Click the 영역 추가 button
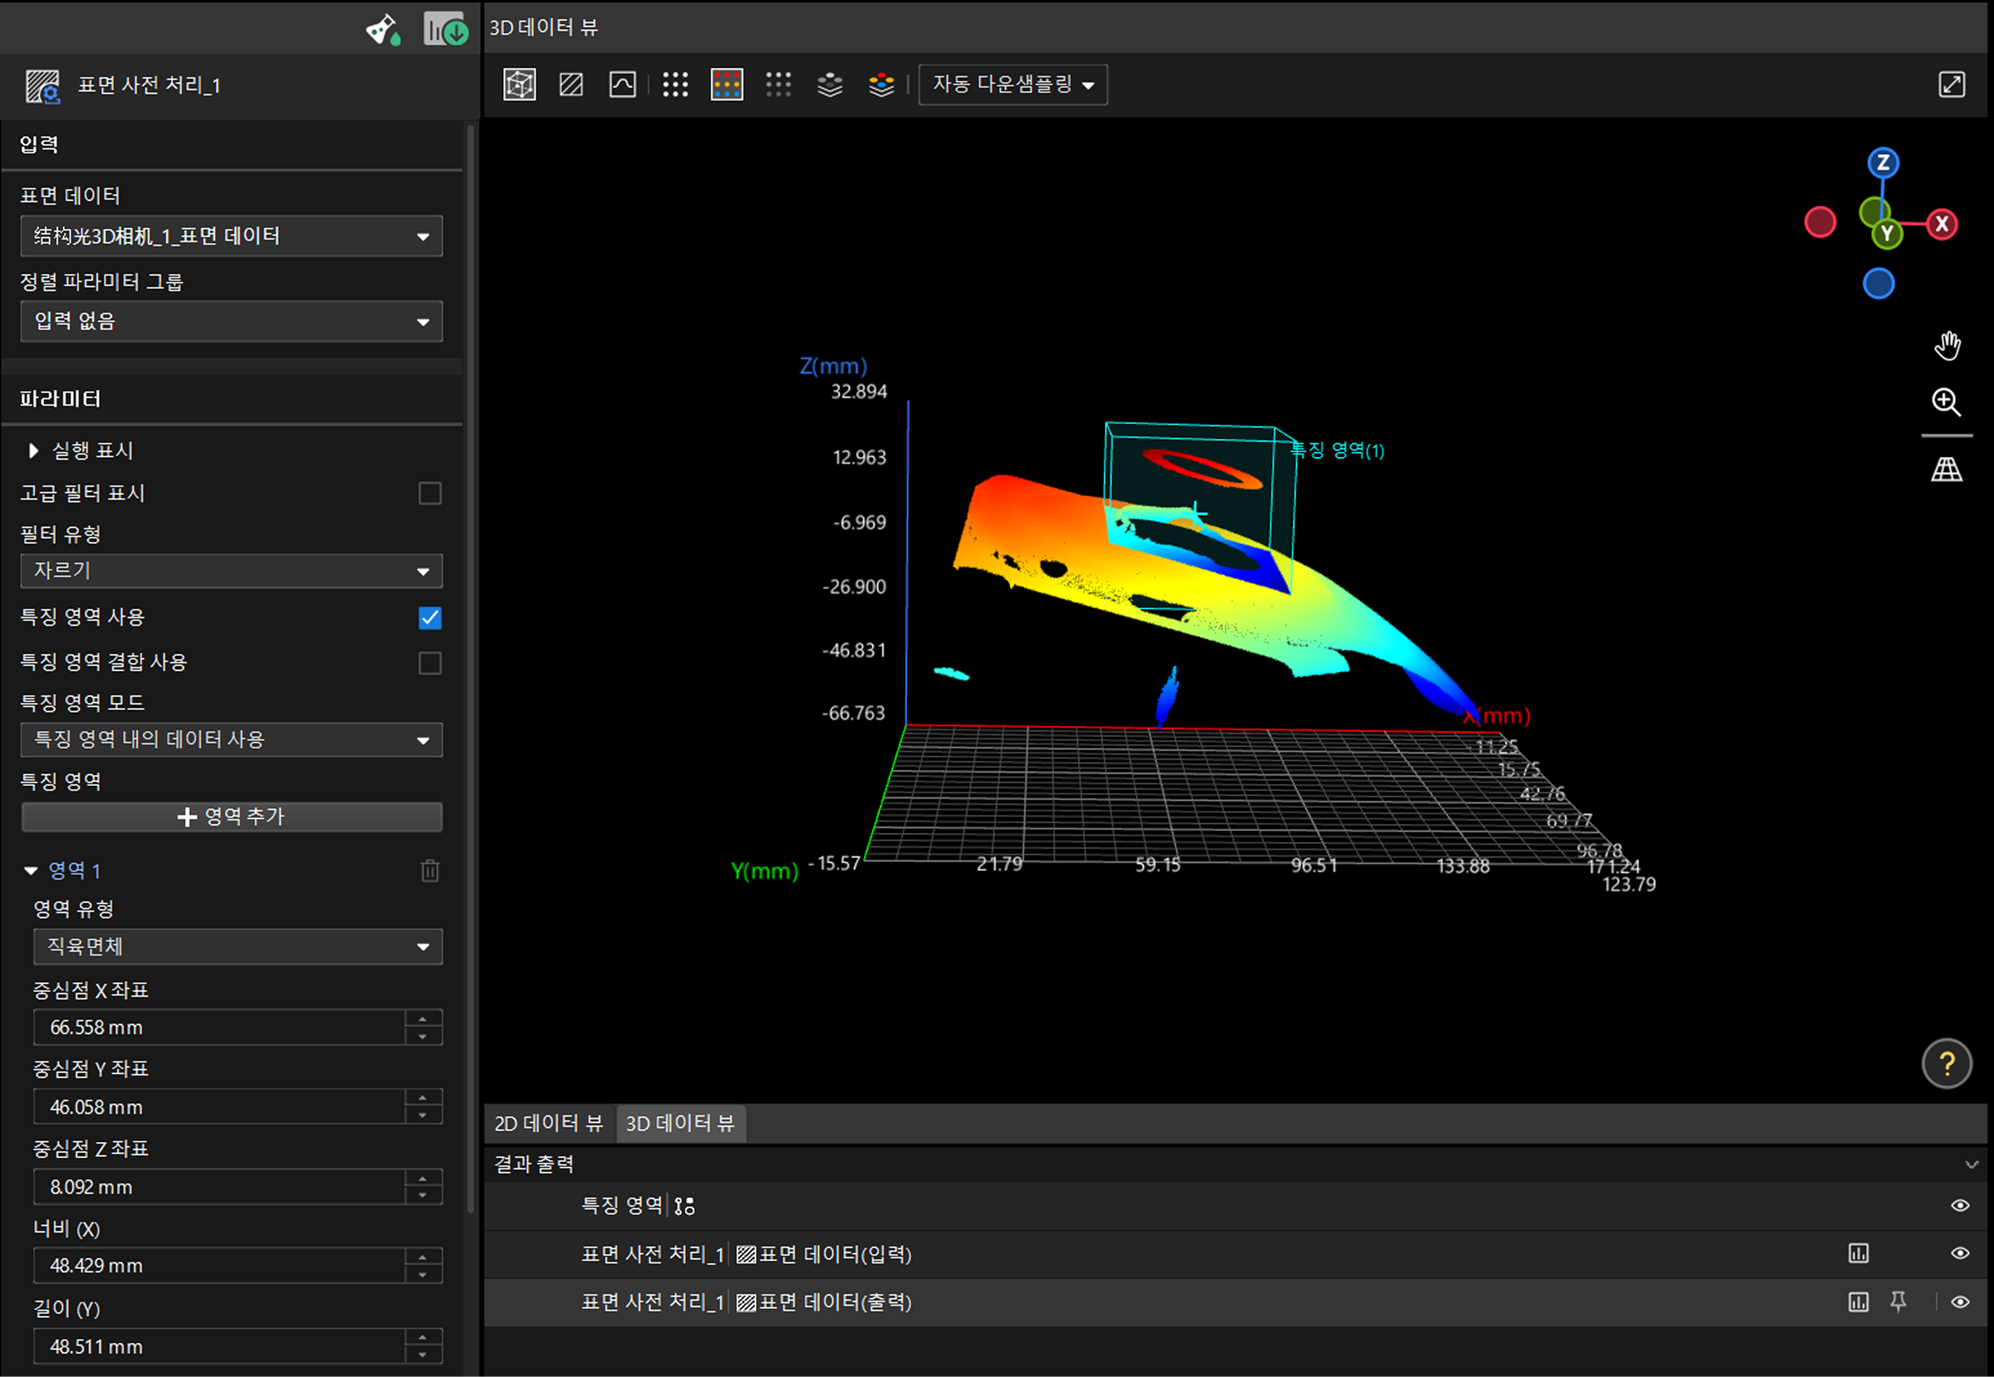This screenshot has width=1994, height=1377. pyautogui.click(x=231, y=817)
